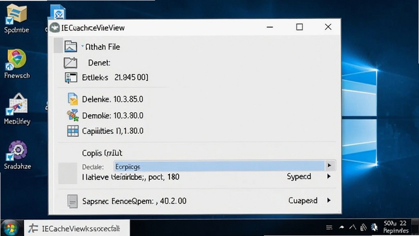Open the Sradohze gear desktop shortcut
The image size is (419, 236).
pyautogui.click(x=17, y=155)
